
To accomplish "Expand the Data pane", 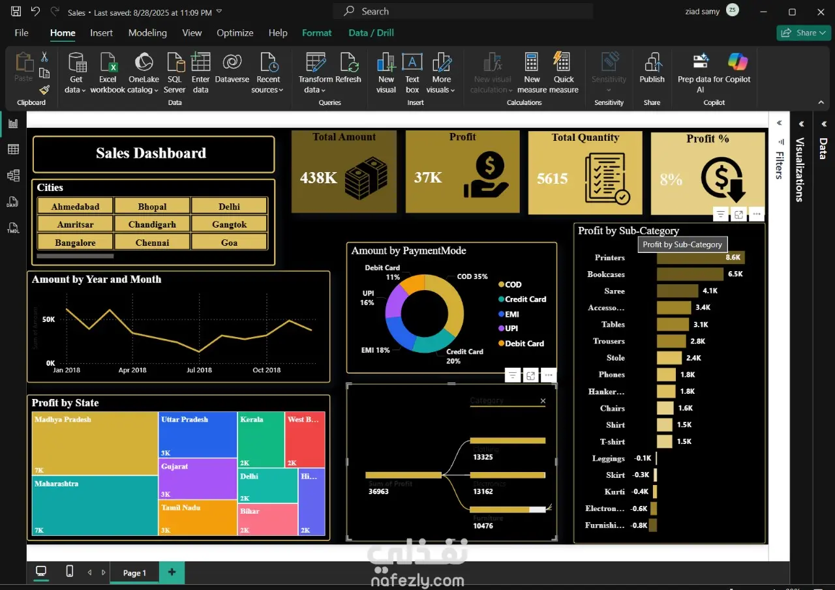I will click(x=823, y=124).
